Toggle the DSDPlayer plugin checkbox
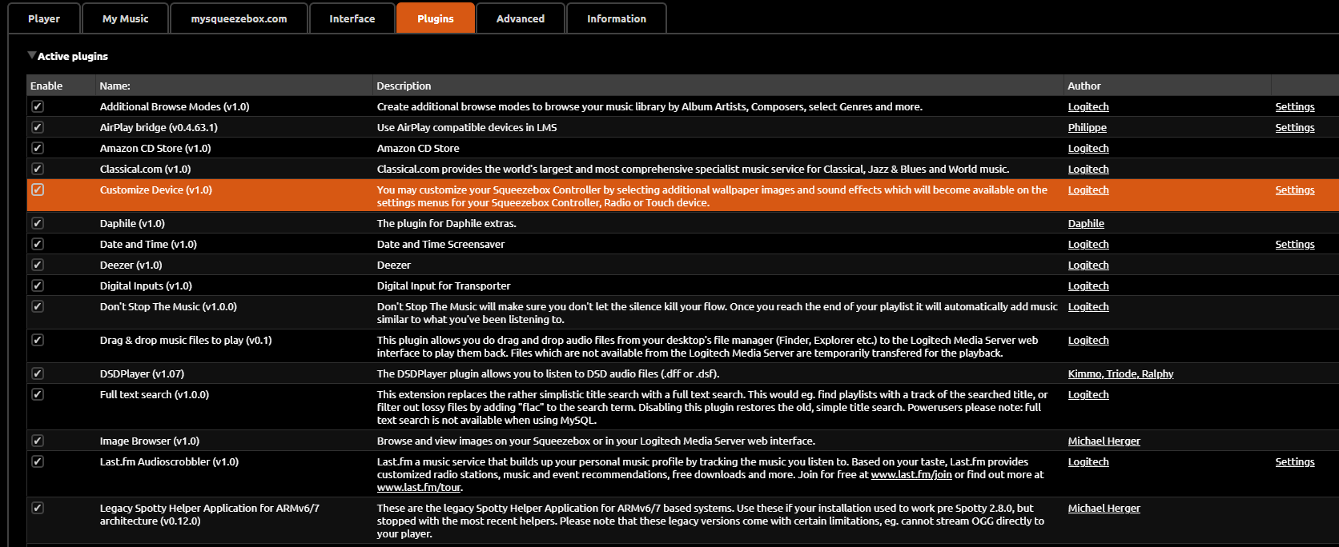This screenshot has height=547, width=1339. [x=38, y=373]
